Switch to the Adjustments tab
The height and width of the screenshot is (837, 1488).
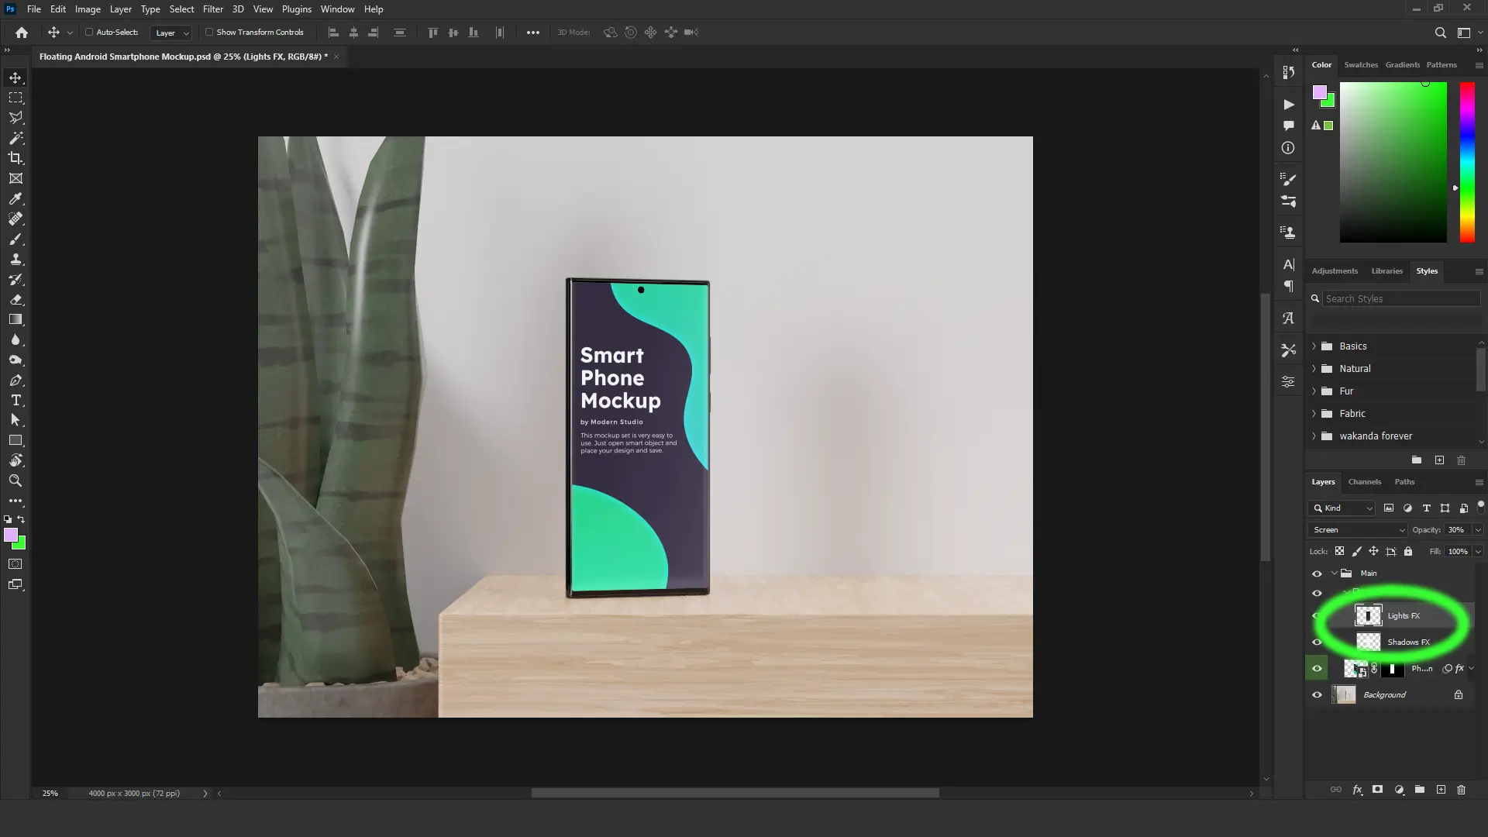[1335, 271]
